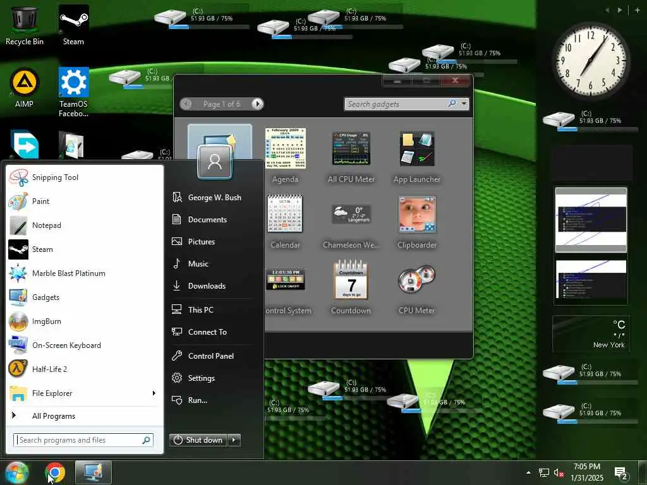Viewport: 647px width, 485px height.
Task: Open the notification center icon
Action: (x=621, y=474)
